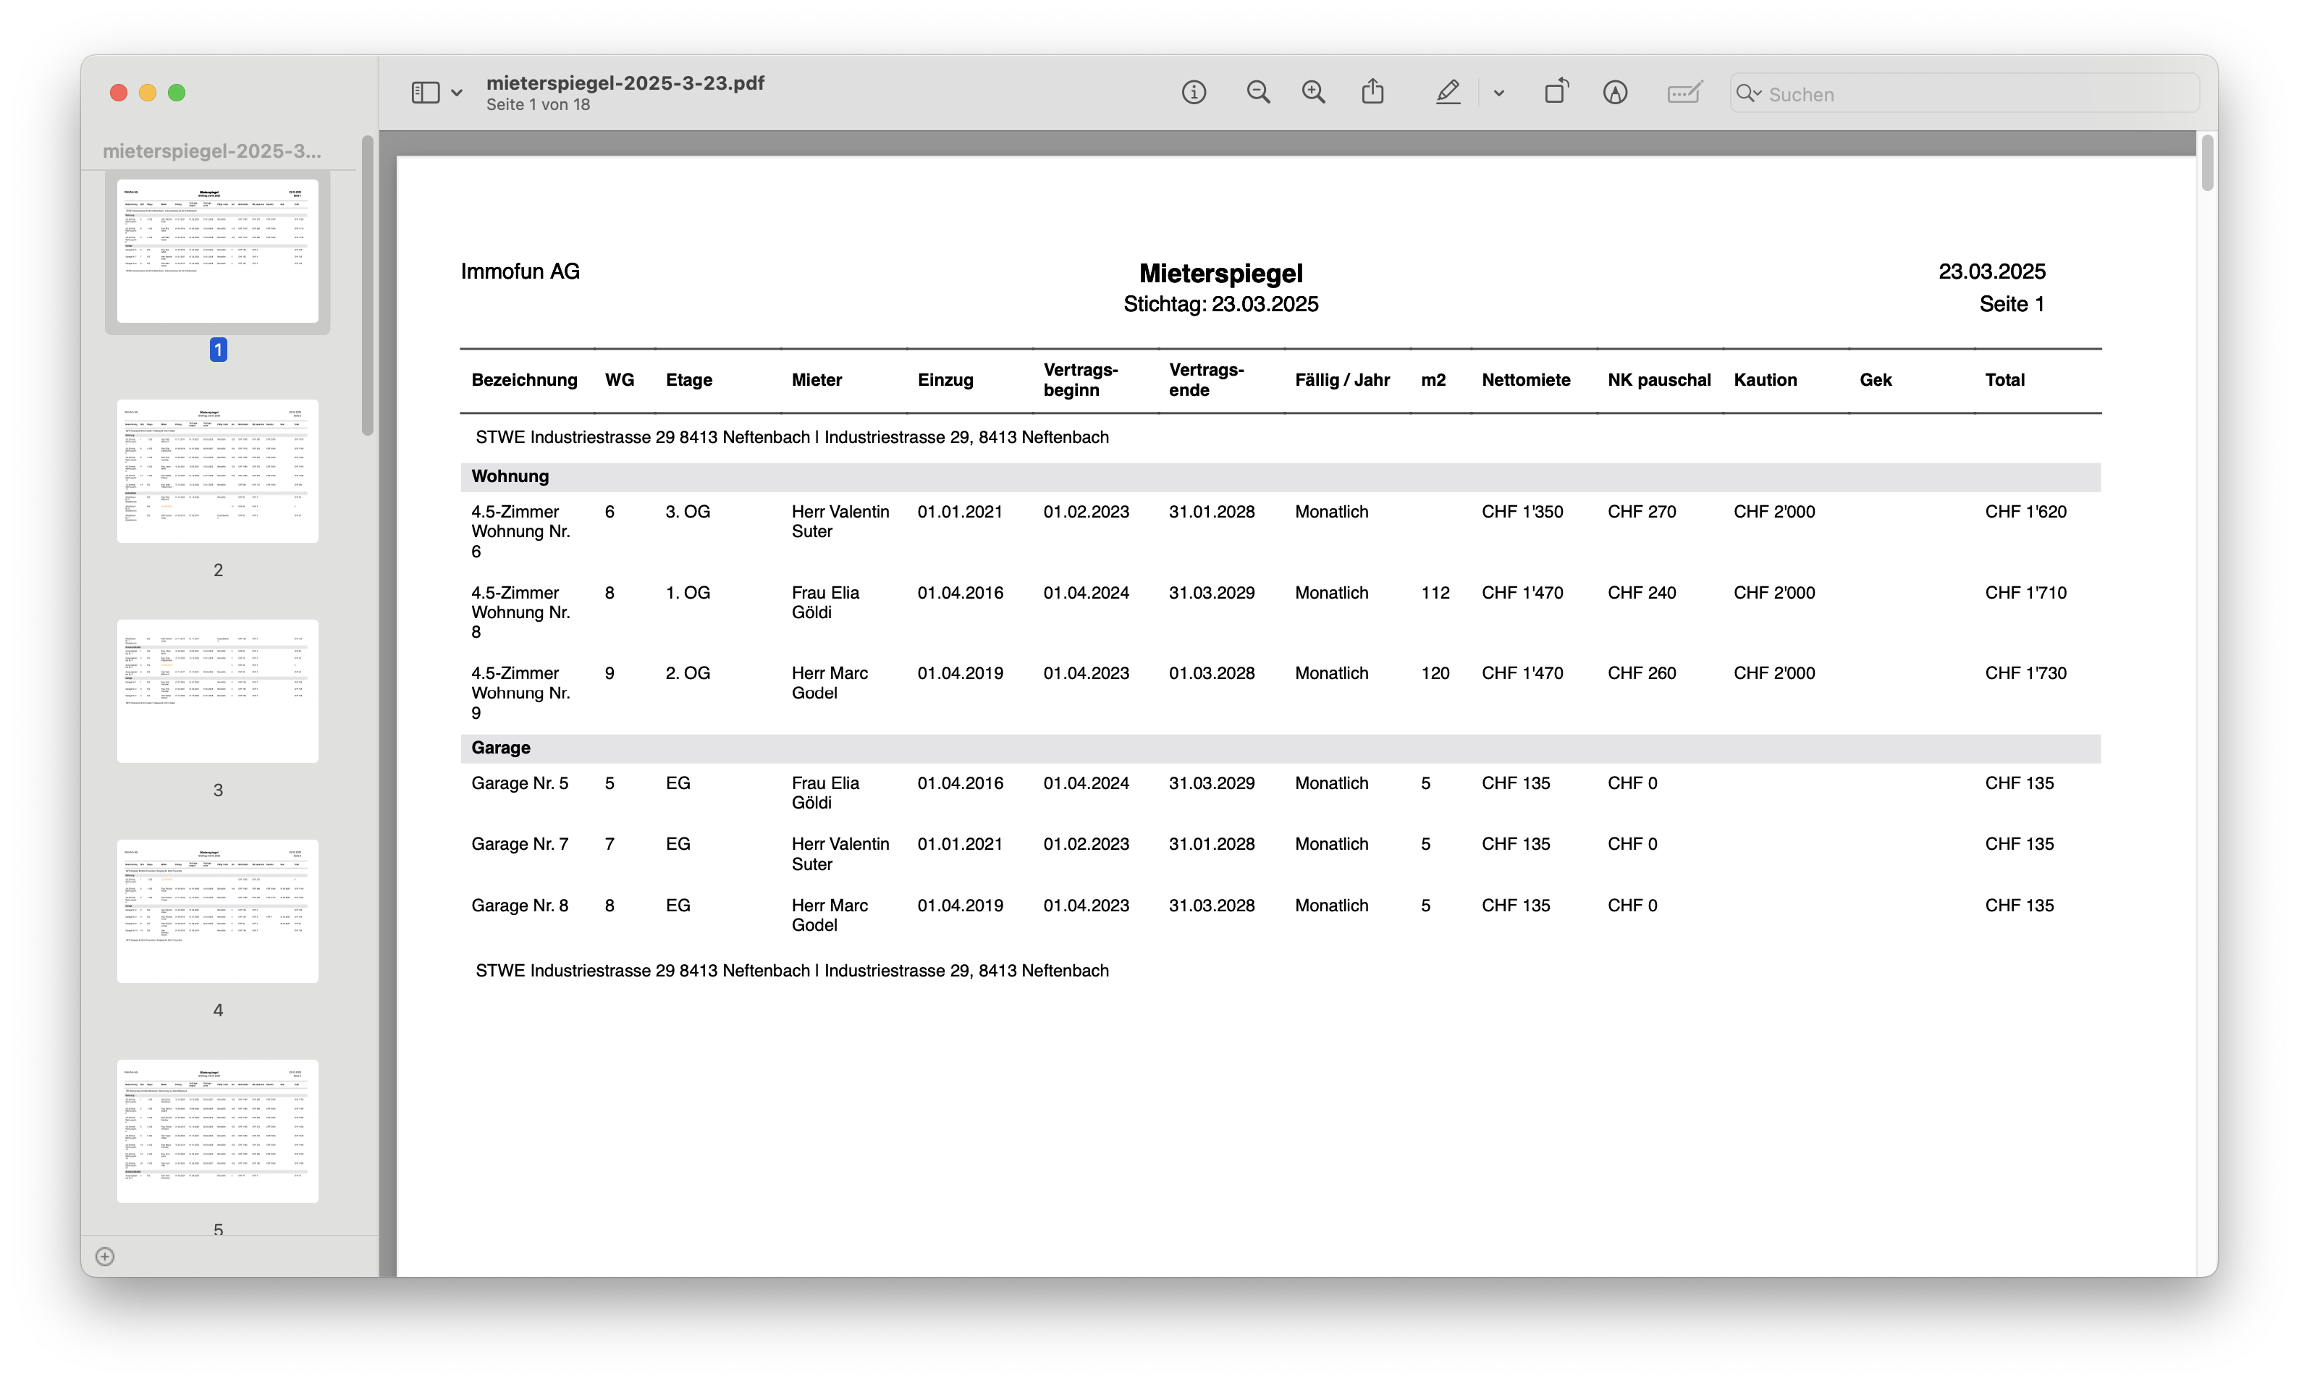Select page 4 thumbnail in sidebar

click(217, 911)
